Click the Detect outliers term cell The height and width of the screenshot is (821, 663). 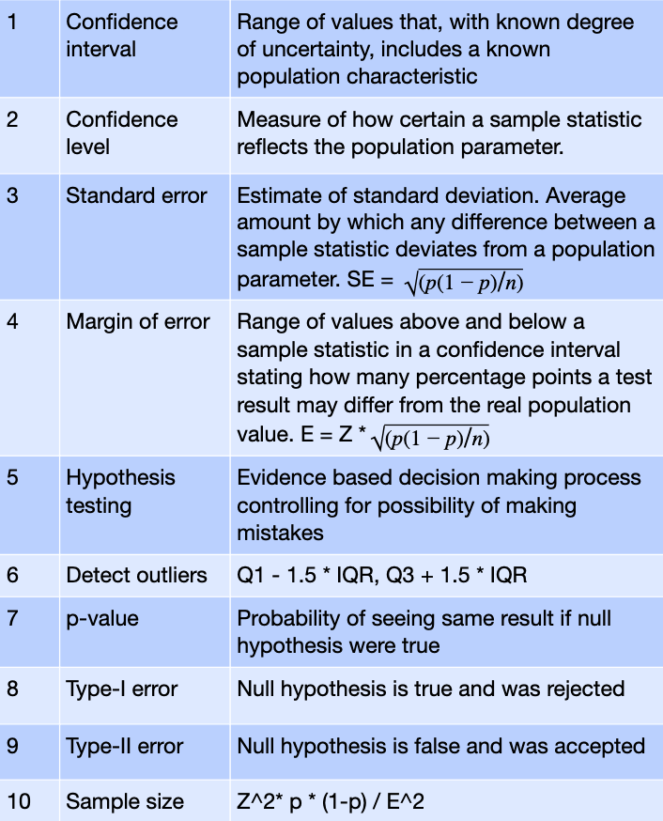point(145,576)
